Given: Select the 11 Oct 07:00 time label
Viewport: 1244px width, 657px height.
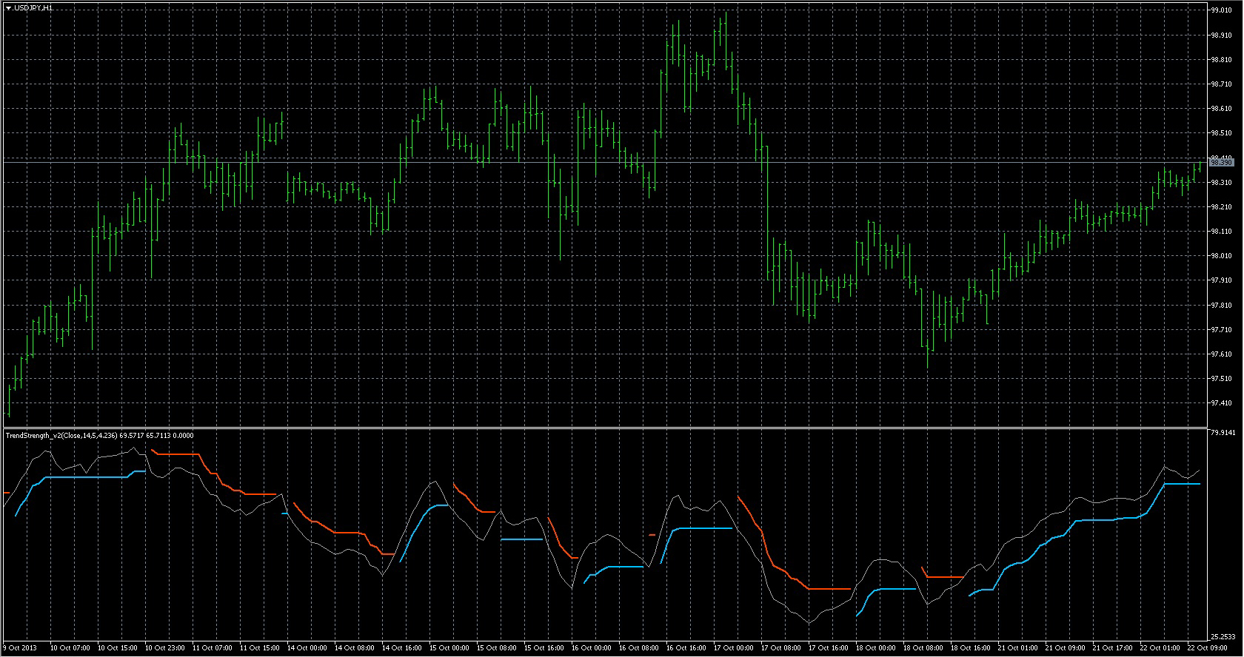Looking at the screenshot, I should (213, 648).
